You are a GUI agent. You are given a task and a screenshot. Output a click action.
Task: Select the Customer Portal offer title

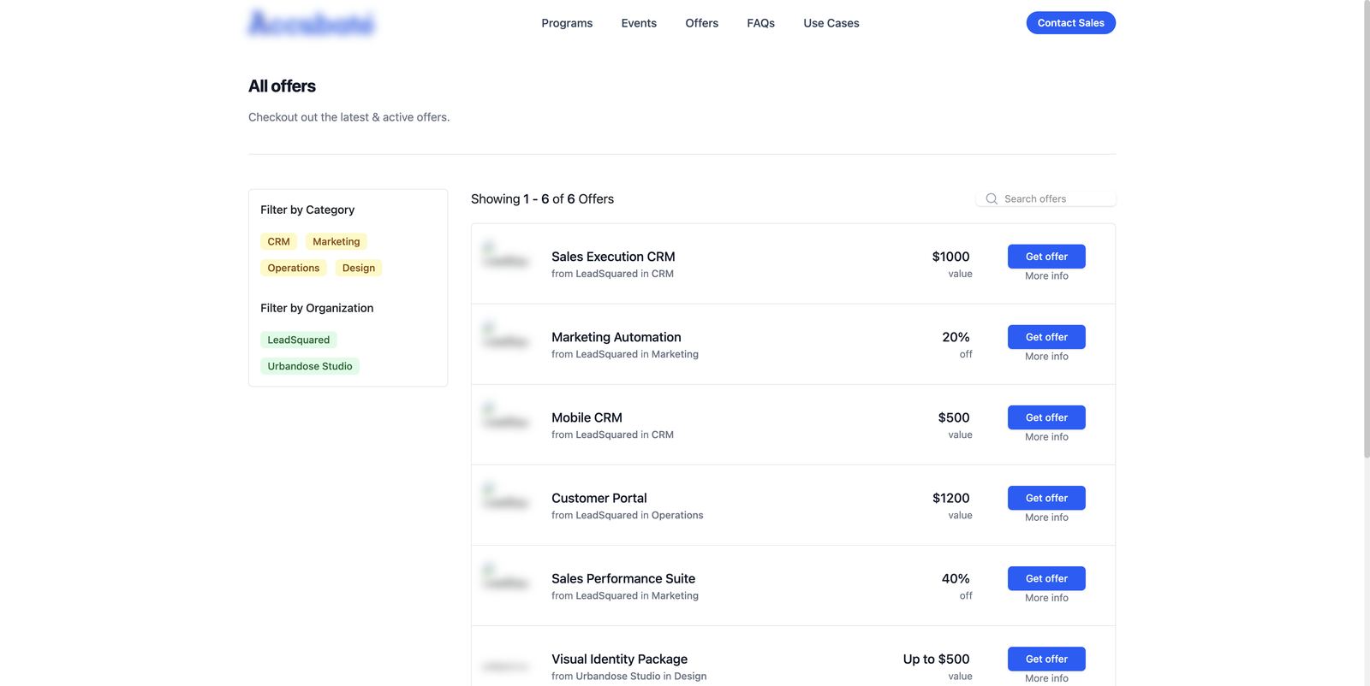tap(599, 498)
